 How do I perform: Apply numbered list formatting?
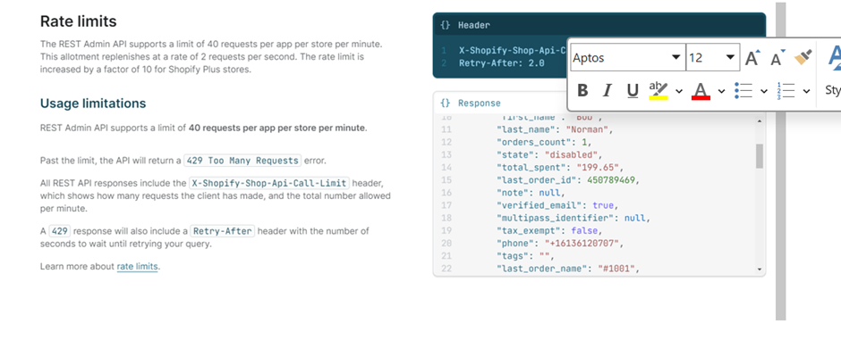[x=786, y=90]
